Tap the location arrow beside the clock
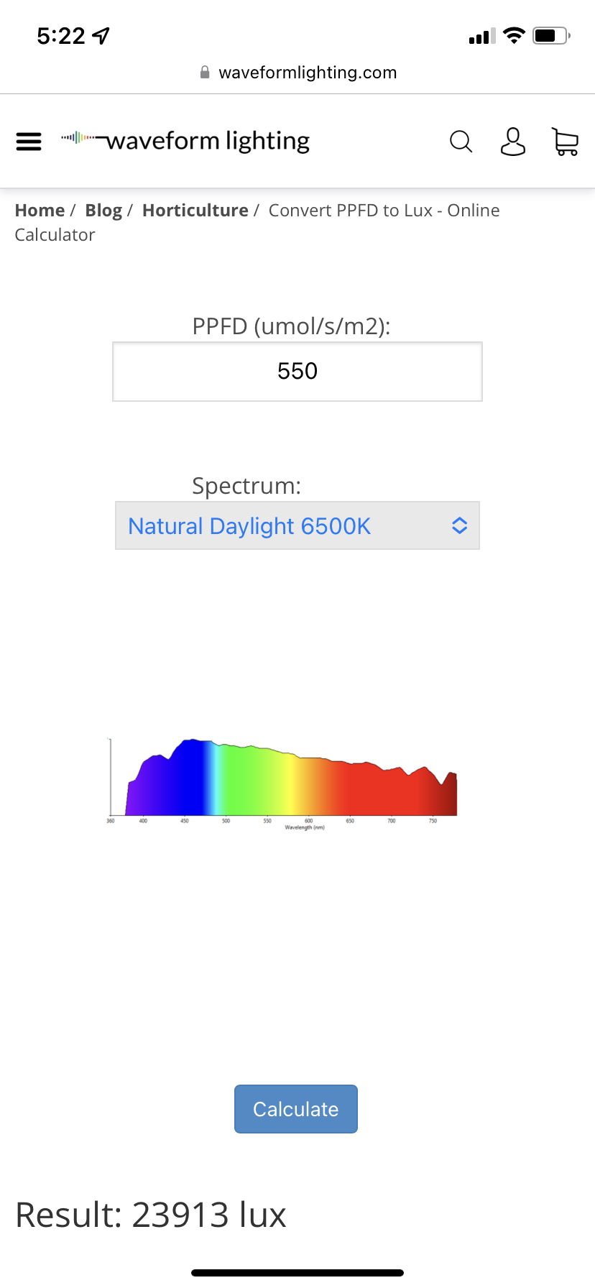 tap(101, 36)
